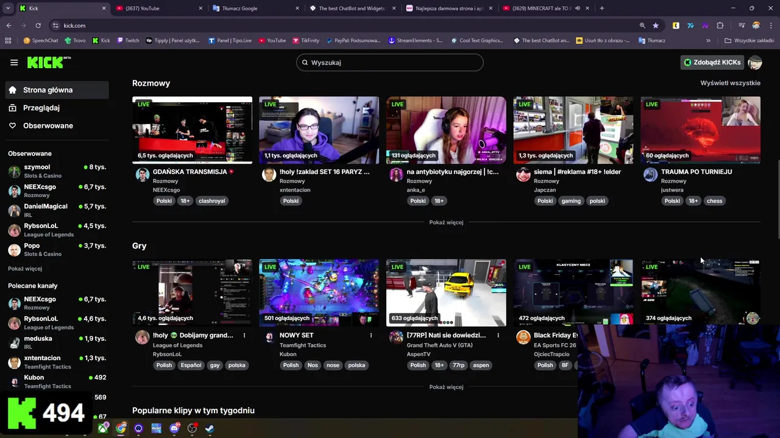Open three-dot menu on 77RP Nati stream
Viewport: 780px width, 438px height.
tap(498, 335)
